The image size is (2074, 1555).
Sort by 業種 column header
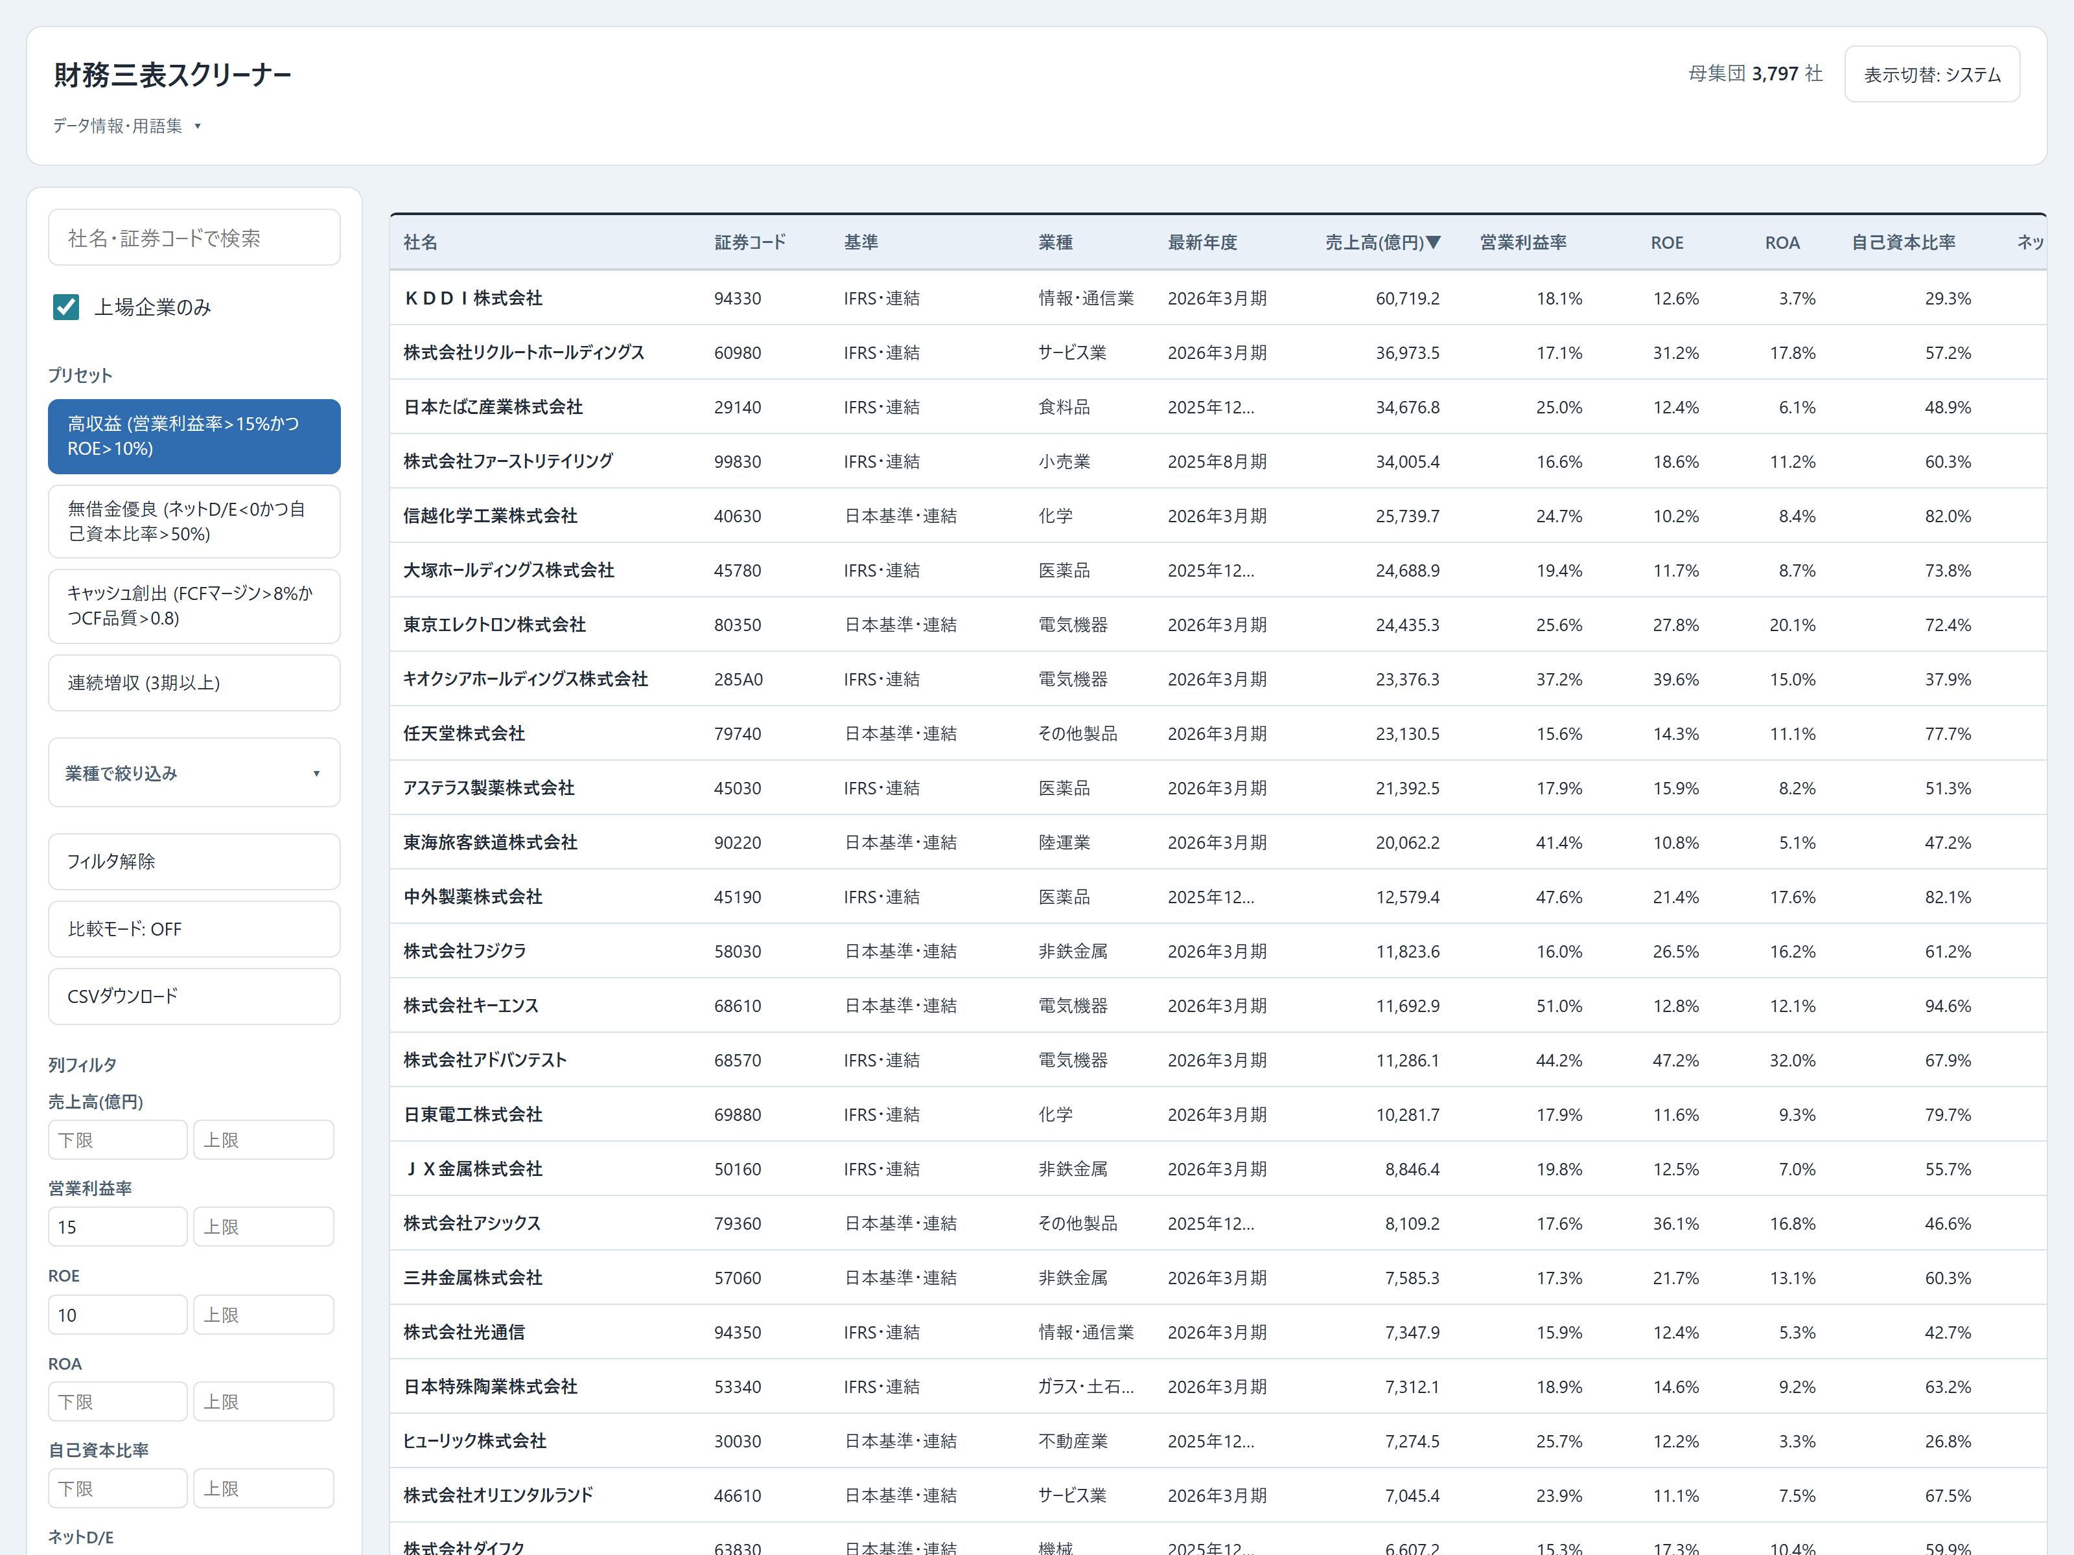1056,243
